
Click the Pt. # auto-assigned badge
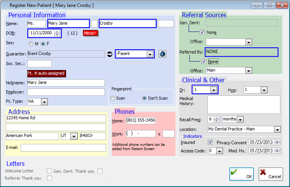coord(46,73)
